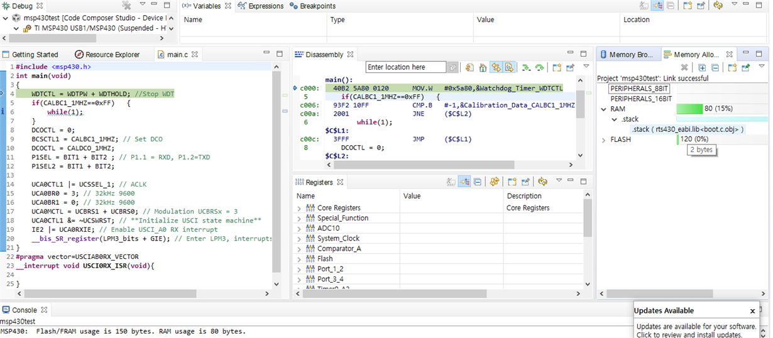Collapse the RAM memory entry
Viewport: 773px width, 338px height.
coord(604,109)
